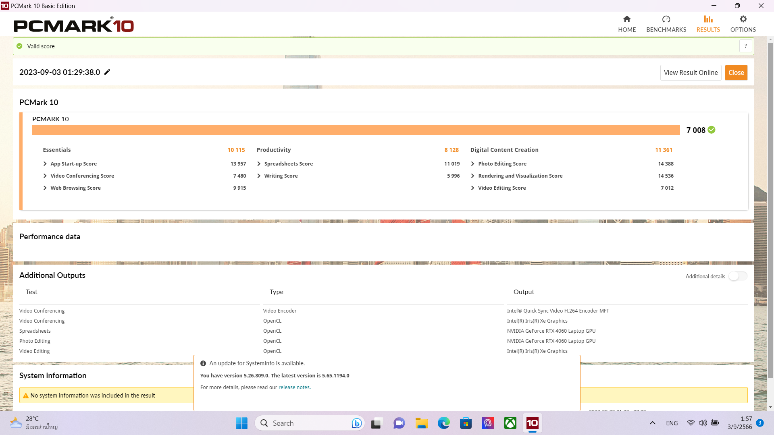Click the question mark help icon
The image size is (774, 435).
746,46
